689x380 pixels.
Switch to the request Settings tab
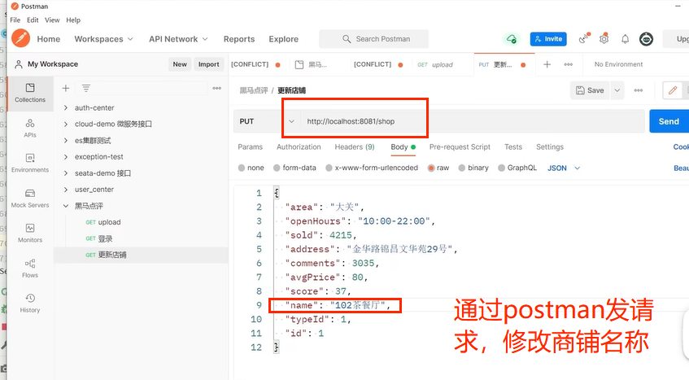(x=550, y=146)
